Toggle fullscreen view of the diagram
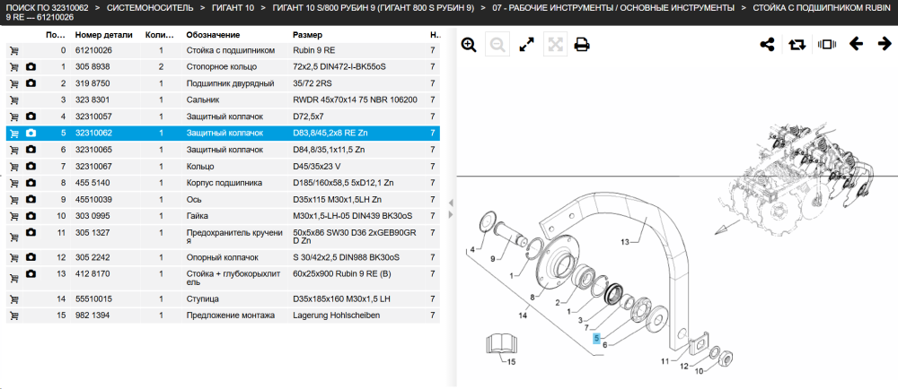The image size is (898, 389). pyautogui.click(x=526, y=45)
